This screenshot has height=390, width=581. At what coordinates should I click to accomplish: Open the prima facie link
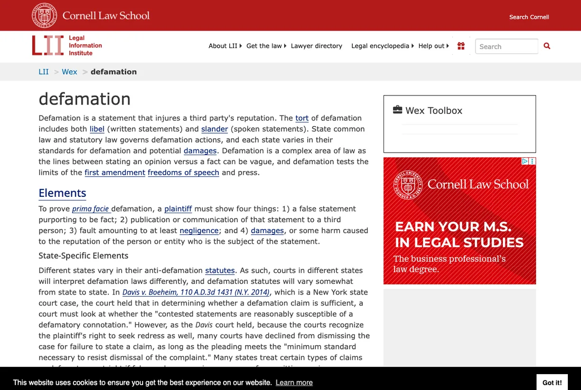tap(91, 209)
